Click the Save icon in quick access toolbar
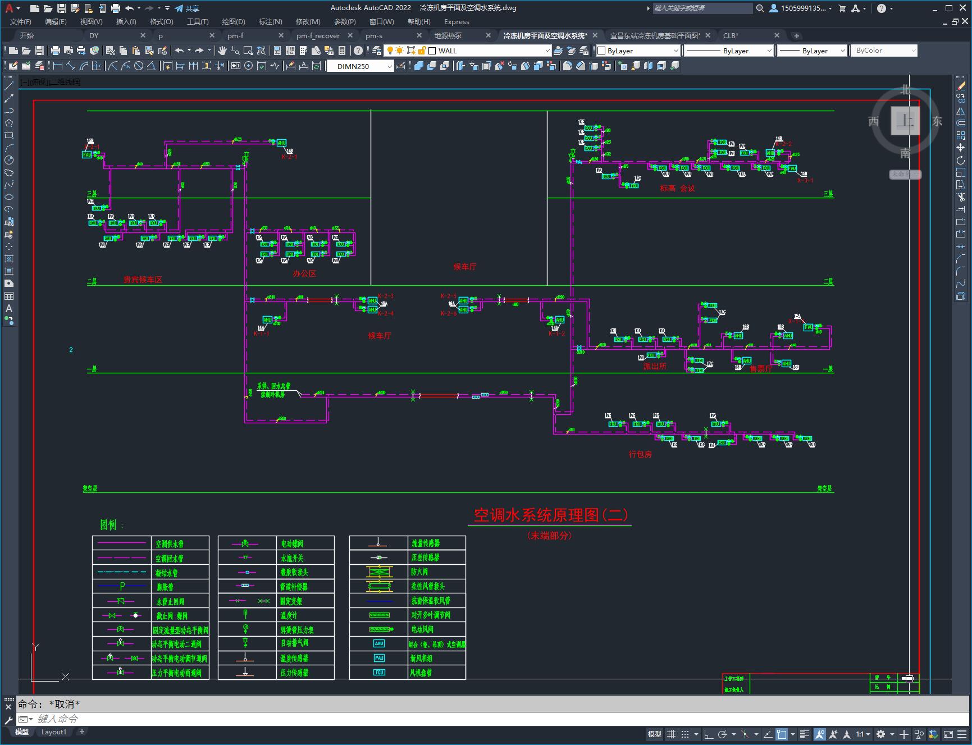 62,8
